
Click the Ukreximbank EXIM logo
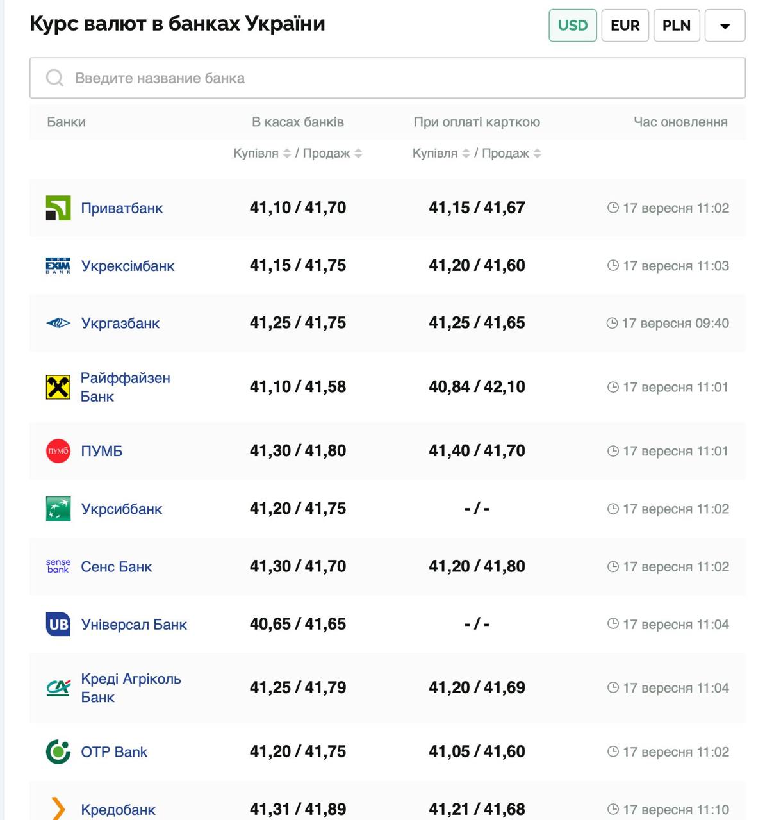(x=58, y=266)
